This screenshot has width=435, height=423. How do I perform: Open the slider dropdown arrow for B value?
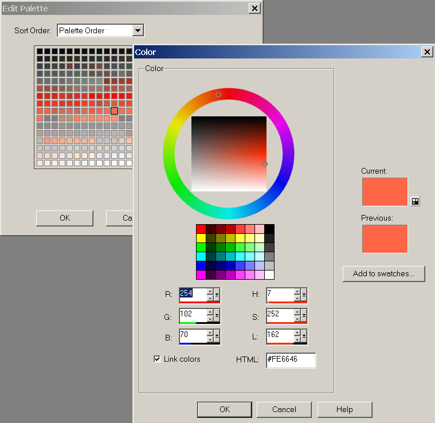(217, 336)
